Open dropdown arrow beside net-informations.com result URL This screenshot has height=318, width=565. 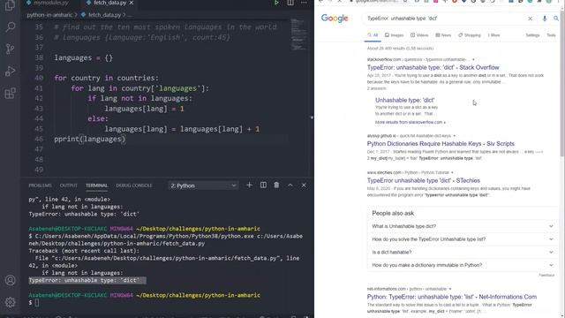coord(450,289)
